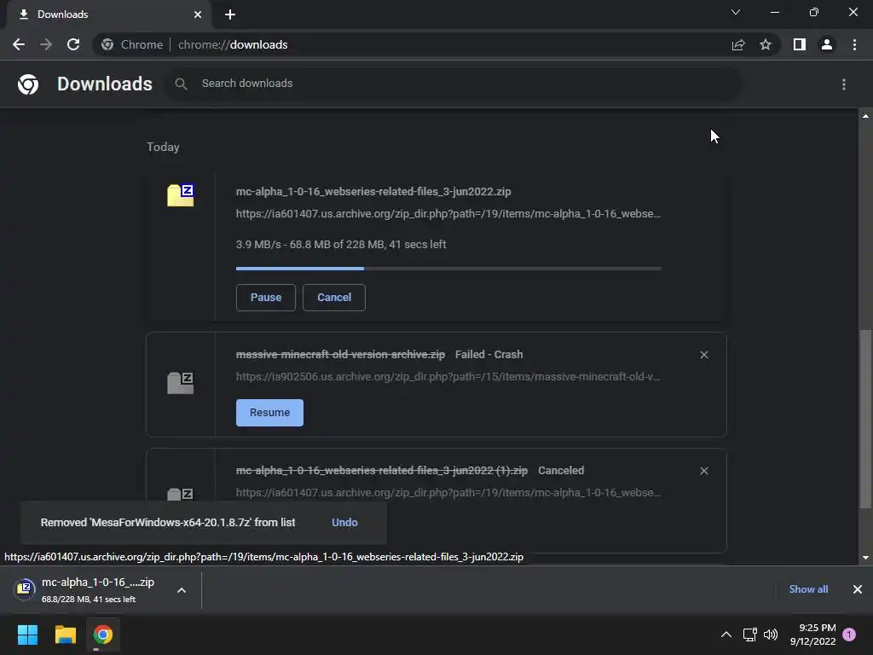Click the volume speaker icon
The height and width of the screenshot is (655, 873).
click(x=771, y=635)
